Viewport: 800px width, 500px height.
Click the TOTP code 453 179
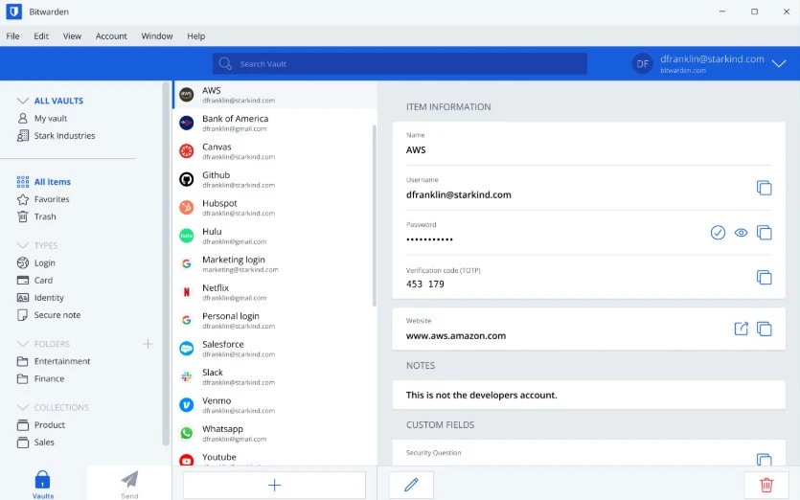pyautogui.click(x=425, y=284)
